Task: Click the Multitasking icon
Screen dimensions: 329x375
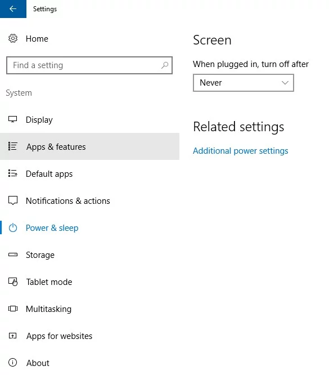Action: [x=13, y=309]
